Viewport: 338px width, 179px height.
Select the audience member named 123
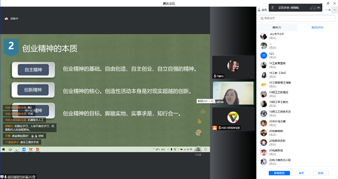297,55
